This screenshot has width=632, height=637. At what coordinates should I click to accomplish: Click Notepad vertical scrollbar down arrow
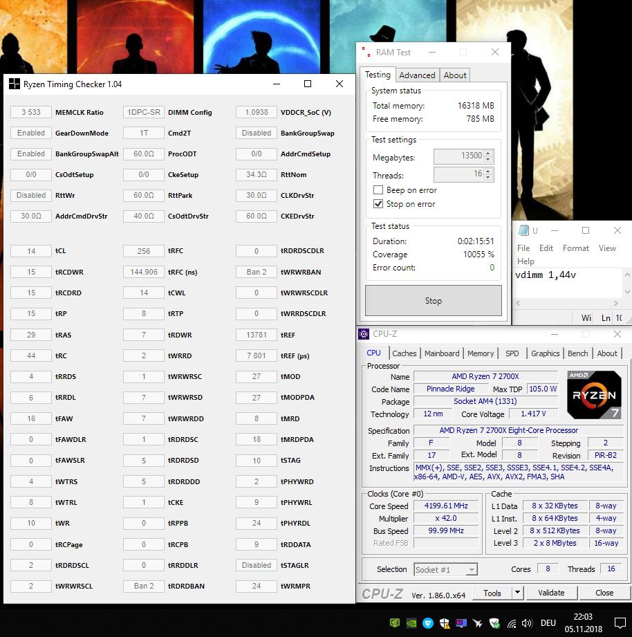[x=628, y=292]
